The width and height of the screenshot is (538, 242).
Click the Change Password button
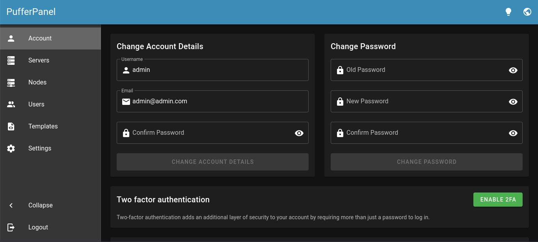pos(426,161)
